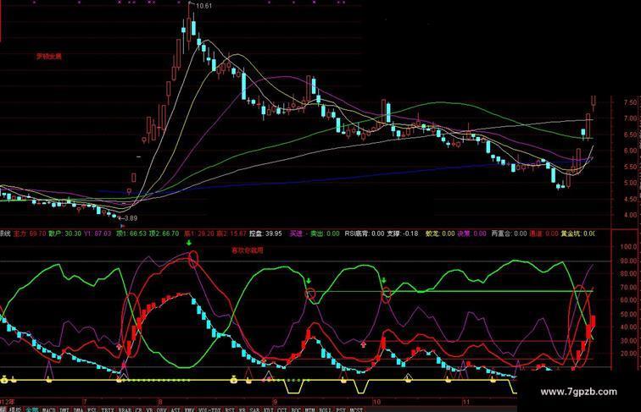Switch to the MTM indicator tab
The height and width of the screenshot is (412, 641).
(x=309, y=409)
